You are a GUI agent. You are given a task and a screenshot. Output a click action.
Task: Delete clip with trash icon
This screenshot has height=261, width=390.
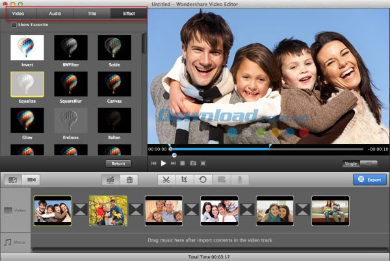(x=129, y=180)
